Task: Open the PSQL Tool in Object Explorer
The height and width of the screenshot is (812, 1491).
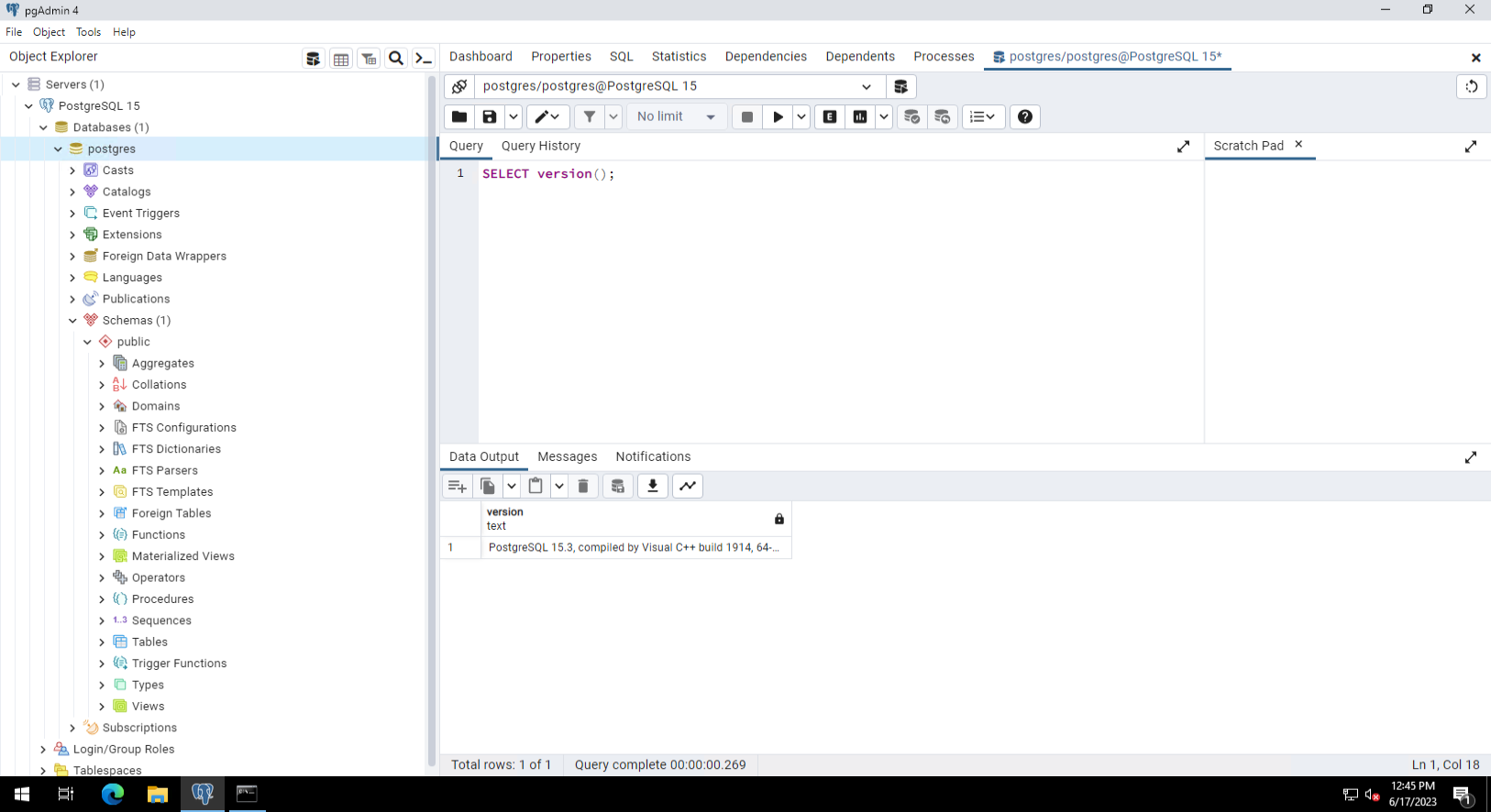Action: (424, 59)
